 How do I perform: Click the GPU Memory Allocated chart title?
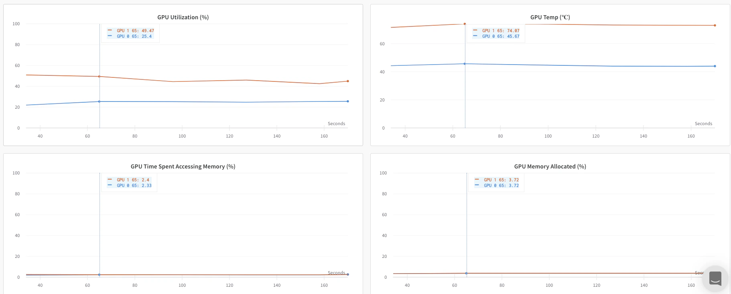pyautogui.click(x=550, y=166)
